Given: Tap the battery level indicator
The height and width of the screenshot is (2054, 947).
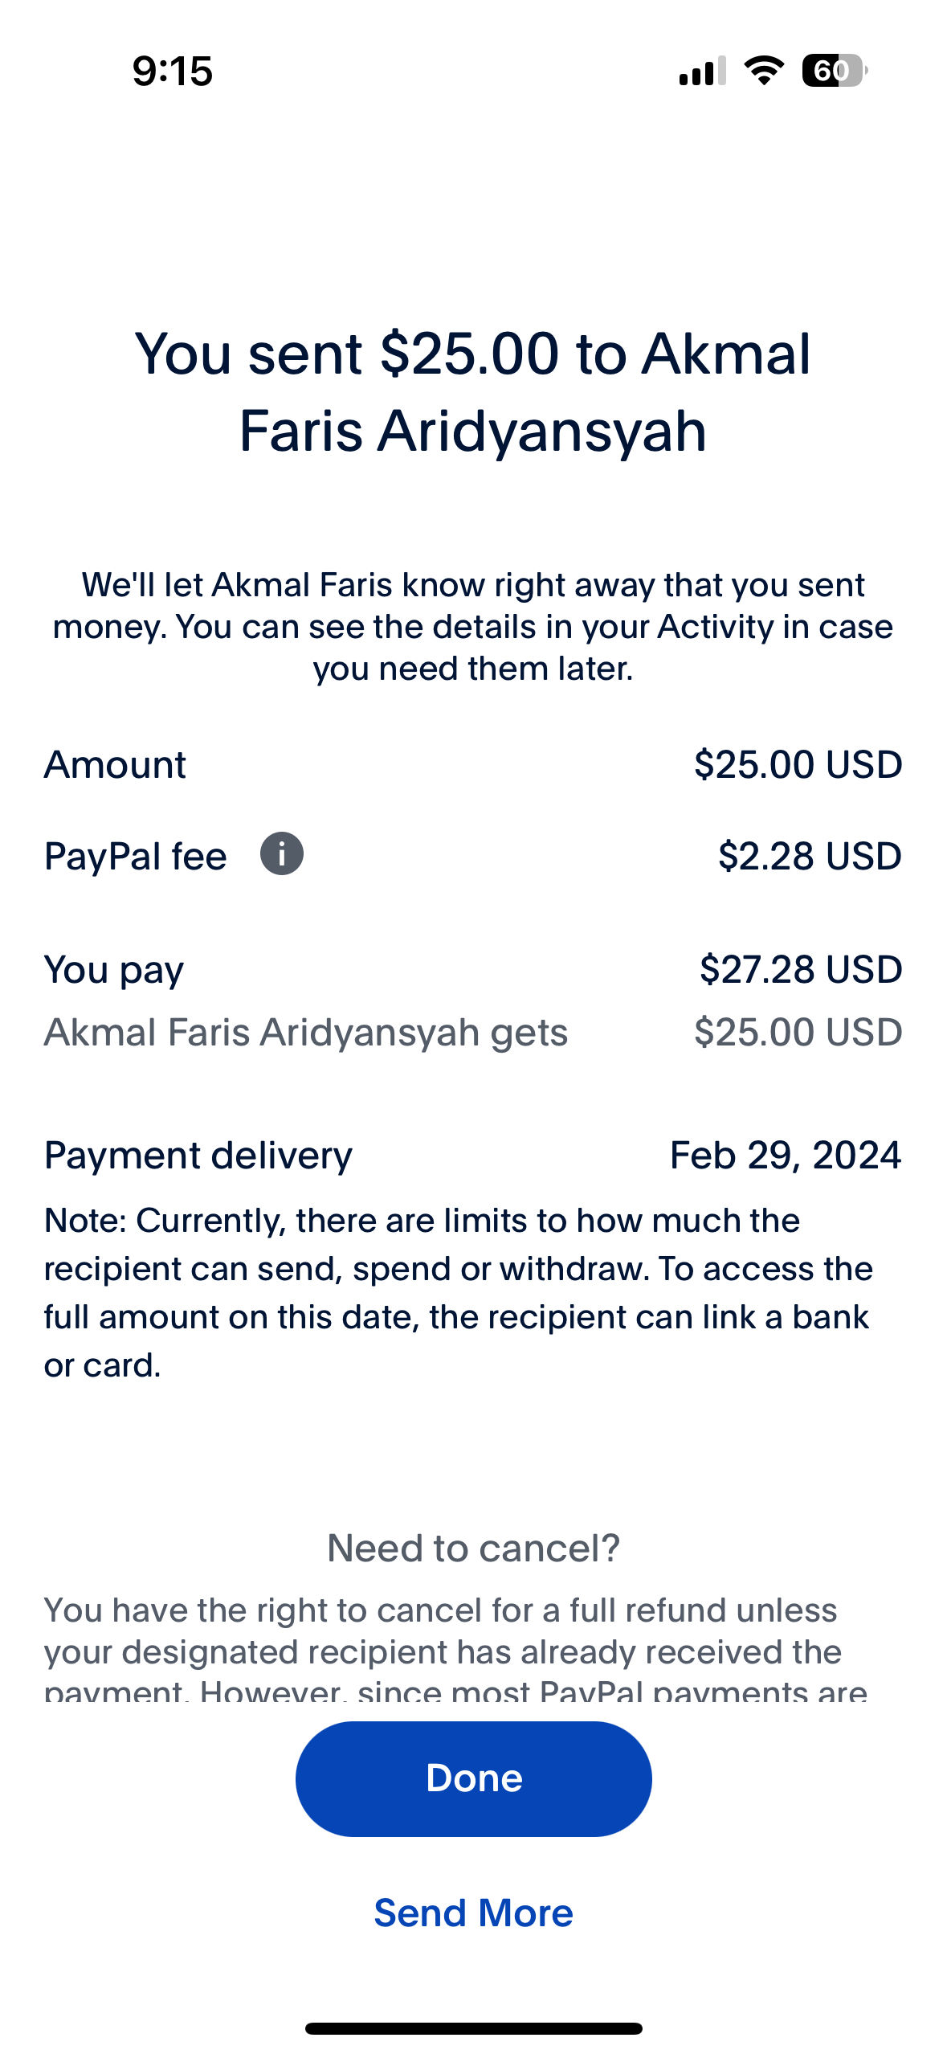Looking at the screenshot, I should pos(834,71).
